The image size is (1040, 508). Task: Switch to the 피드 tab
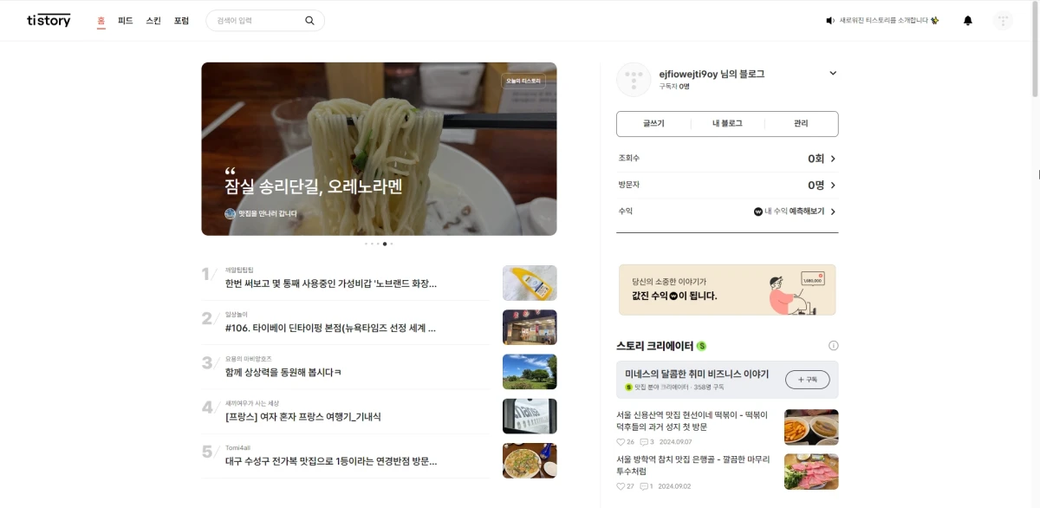[x=123, y=20]
